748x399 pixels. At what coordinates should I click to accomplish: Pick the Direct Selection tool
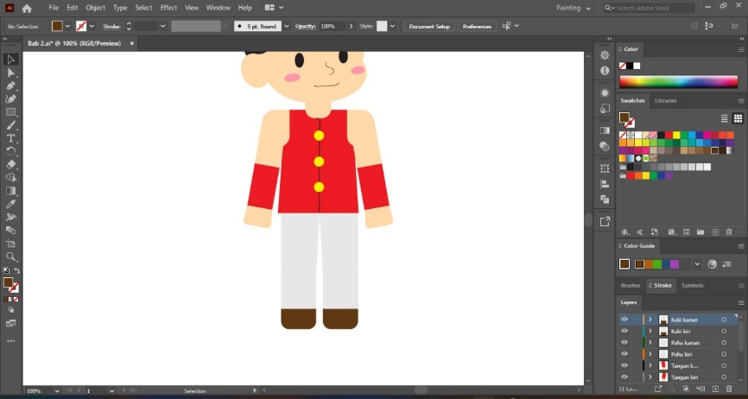click(x=10, y=73)
